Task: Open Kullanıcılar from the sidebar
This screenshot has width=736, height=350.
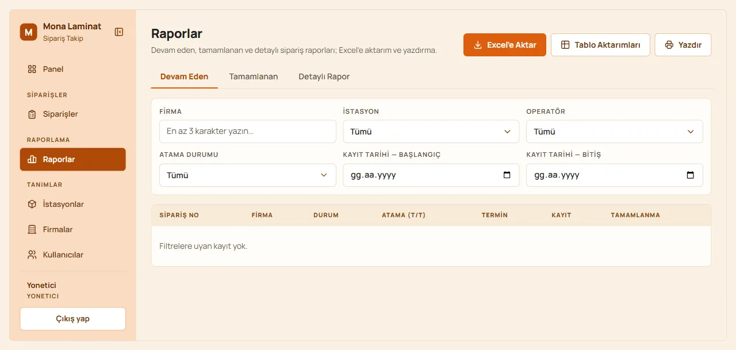Action: 73,255
